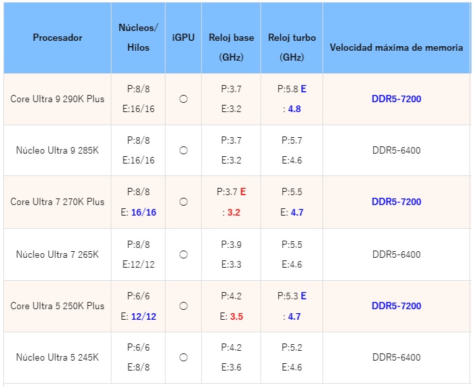The width and height of the screenshot is (474, 387).
Task: Click the iGPU circle for Core Ultra 9 290K Plus
Action: [x=183, y=99]
